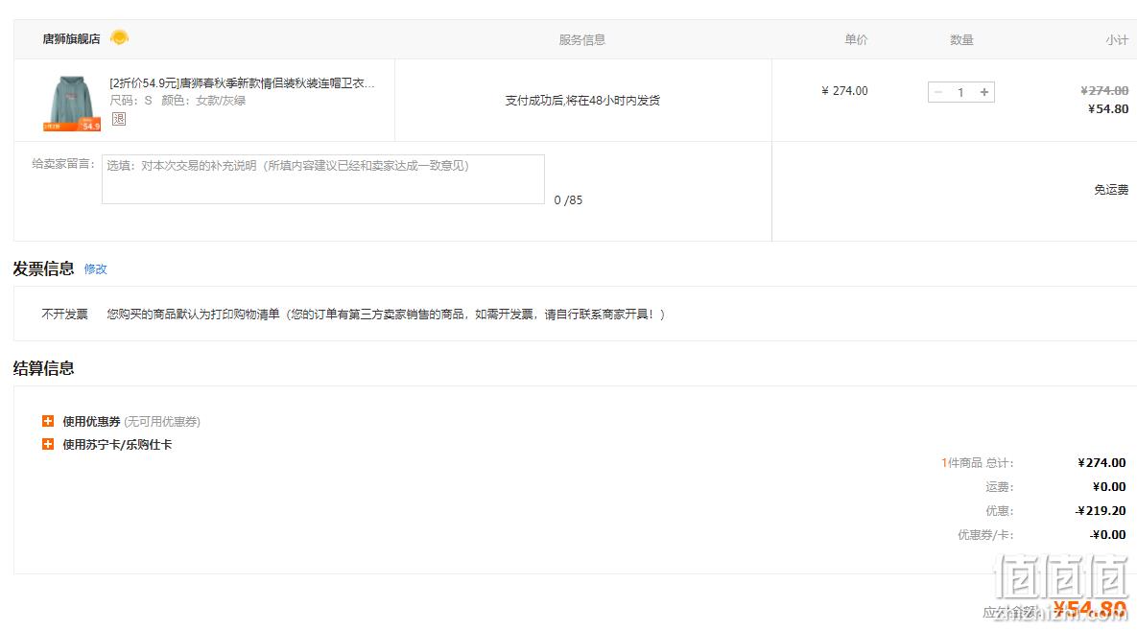Click the 退 return-policy icon
Image resolution: width=1137 pixels, height=630 pixels.
(x=119, y=119)
